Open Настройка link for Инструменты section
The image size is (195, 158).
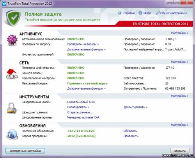click(x=179, y=96)
